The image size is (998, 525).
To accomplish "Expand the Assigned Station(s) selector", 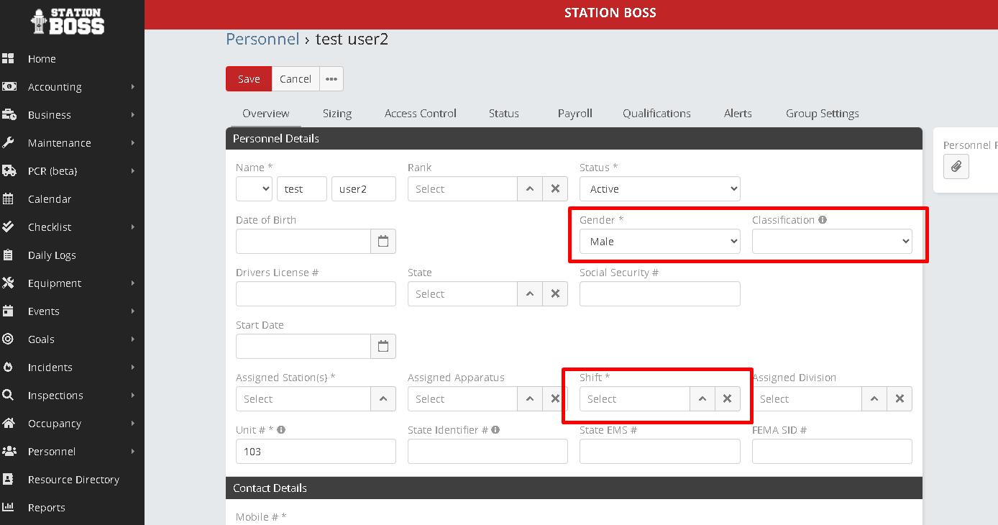I will coord(383,399).
